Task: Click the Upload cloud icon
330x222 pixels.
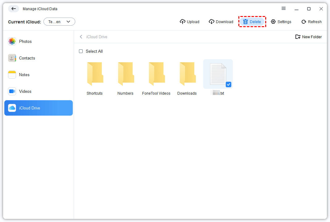Action: [x=183, y=22]
